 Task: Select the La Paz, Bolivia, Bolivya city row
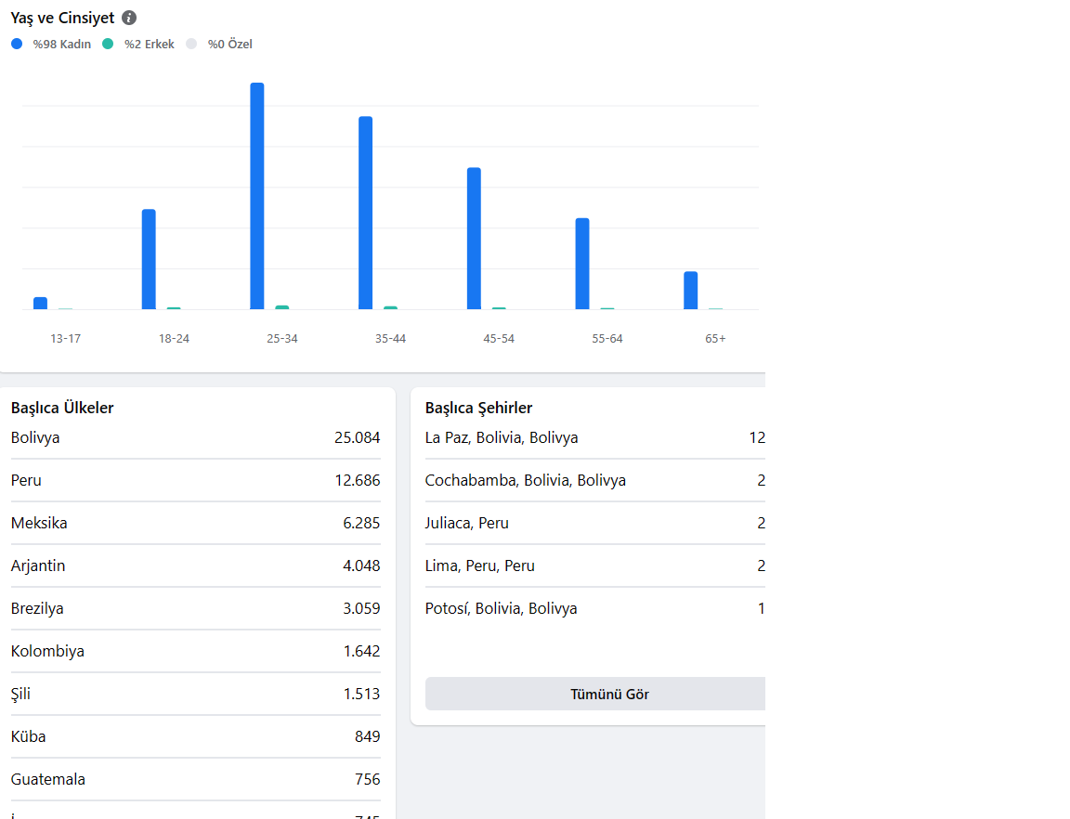point(595,437)
